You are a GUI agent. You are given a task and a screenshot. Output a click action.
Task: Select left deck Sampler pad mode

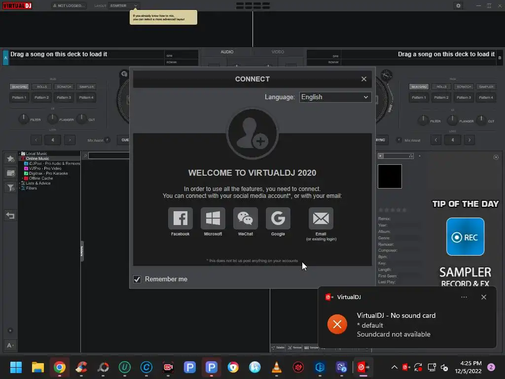(x=86, y=87)
